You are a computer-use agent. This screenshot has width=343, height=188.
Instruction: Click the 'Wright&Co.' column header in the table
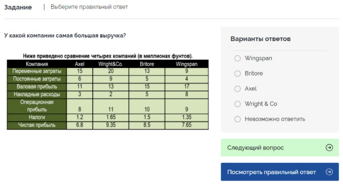pos(111,64)
